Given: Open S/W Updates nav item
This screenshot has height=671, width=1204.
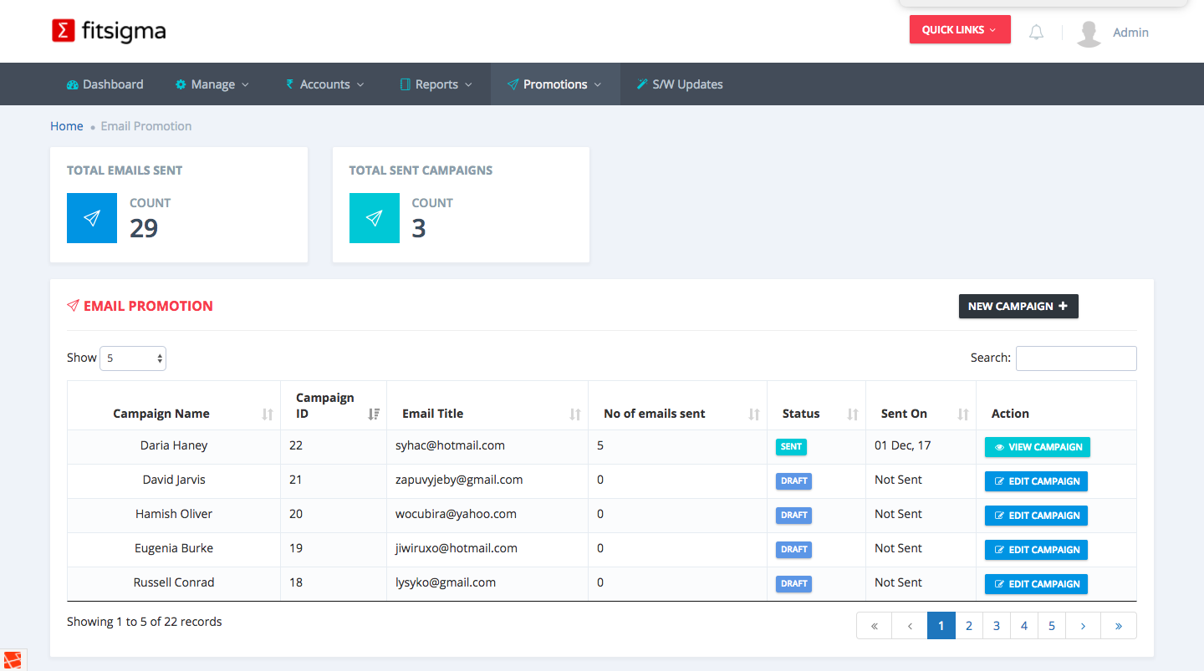Looking at the screenshot, I should [679, 84].
